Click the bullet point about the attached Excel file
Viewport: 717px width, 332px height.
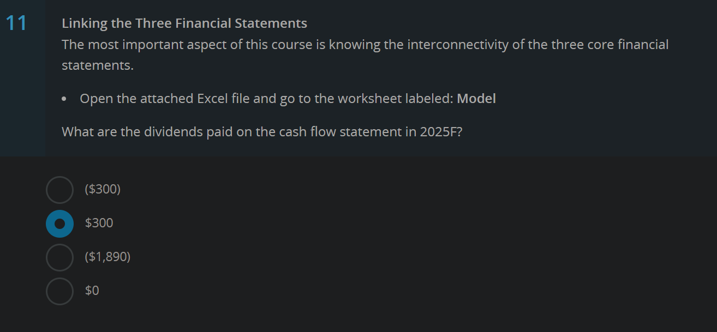click(x=288, y=98)
